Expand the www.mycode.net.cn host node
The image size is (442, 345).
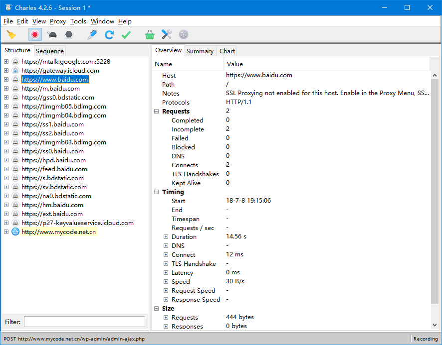point(6,231)
